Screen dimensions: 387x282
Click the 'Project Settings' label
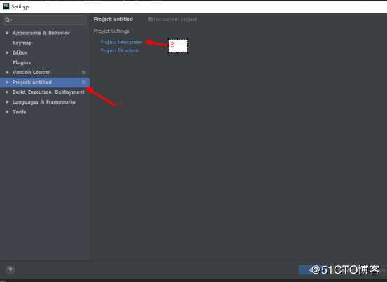(x=111, y=31)
